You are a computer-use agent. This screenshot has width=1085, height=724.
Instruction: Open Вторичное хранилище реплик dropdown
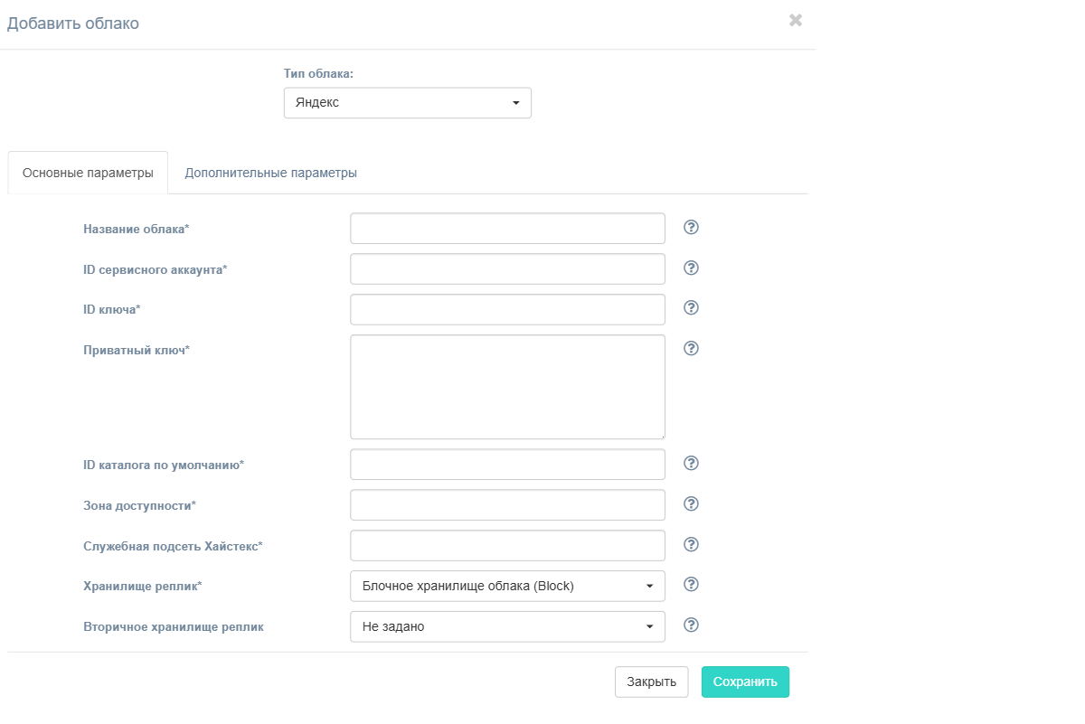coord(507,626)
